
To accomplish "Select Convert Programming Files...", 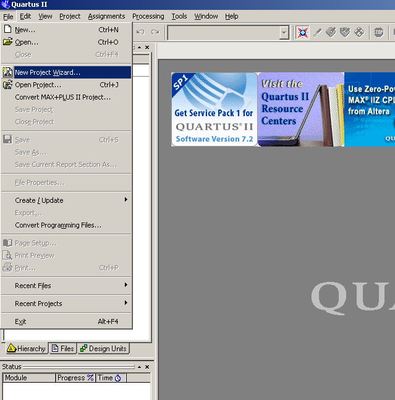I will [x=66, y=225].
